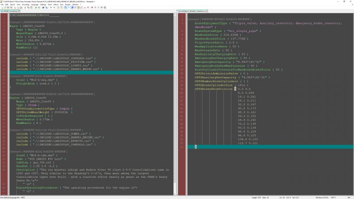Screen dimensions: 354x199
Task: Click the UTF-8 encoding status entry
Action: (x=333, y=197)
